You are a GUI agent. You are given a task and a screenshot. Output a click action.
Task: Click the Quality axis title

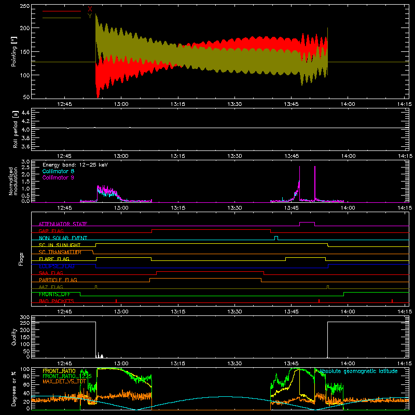(14, 337)
